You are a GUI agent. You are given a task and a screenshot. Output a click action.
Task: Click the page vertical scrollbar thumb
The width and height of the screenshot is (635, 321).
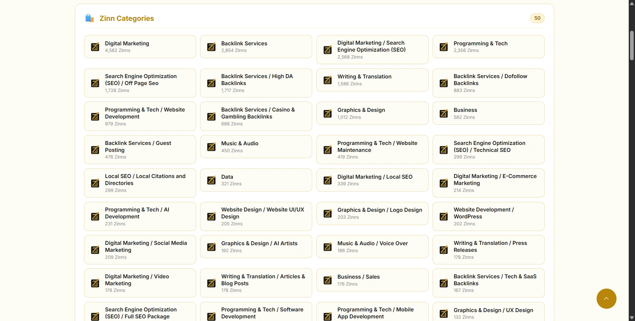click(632, 46)
